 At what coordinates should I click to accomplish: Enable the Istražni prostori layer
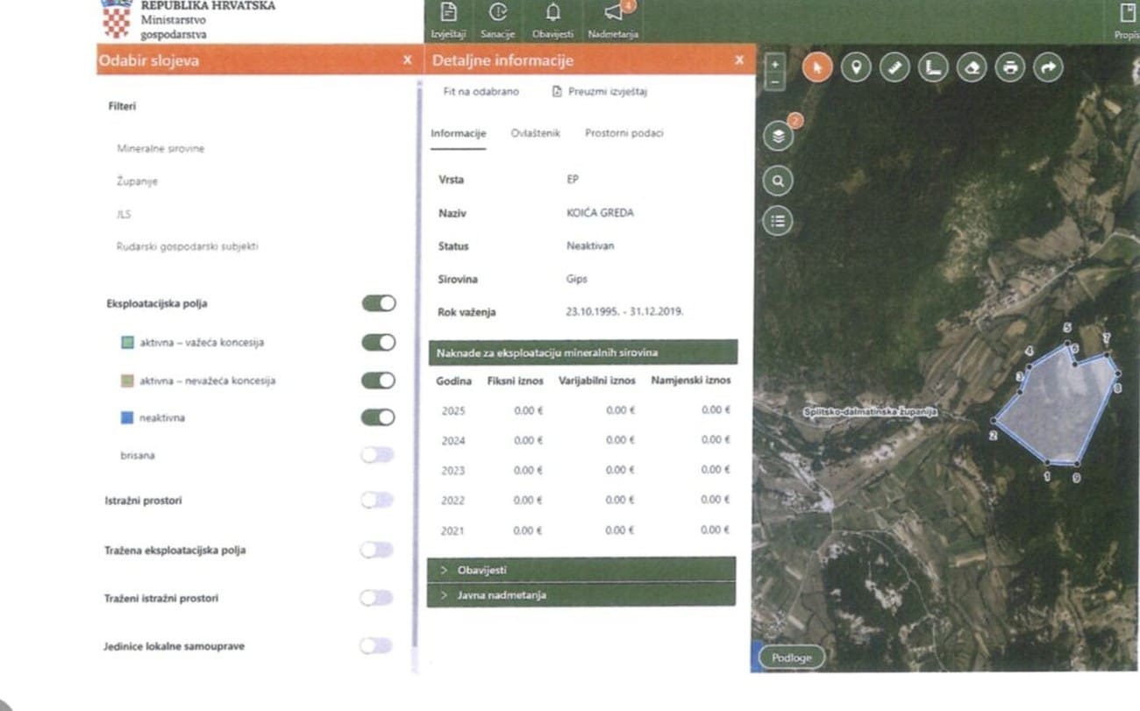[377, 500]
